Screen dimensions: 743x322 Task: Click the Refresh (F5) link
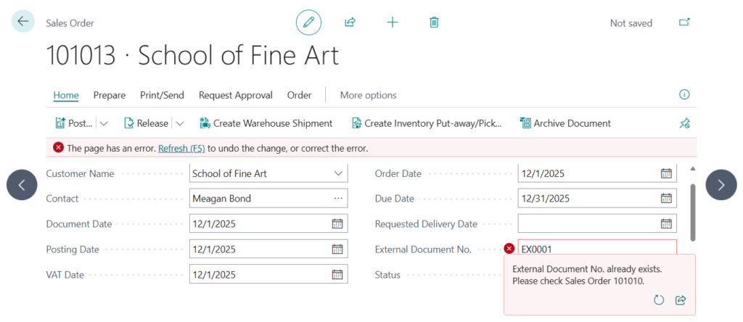click(x=181, y=148)
